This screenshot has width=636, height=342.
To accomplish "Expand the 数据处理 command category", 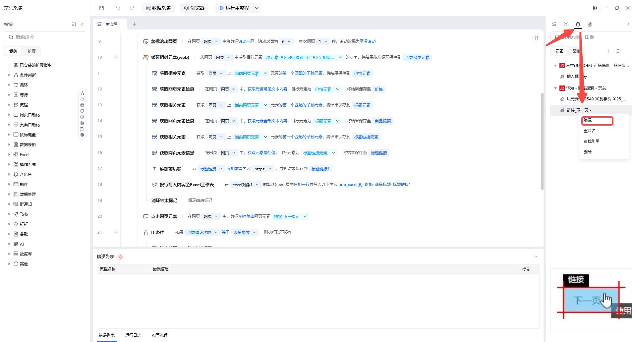I will [x=9, y=194].
